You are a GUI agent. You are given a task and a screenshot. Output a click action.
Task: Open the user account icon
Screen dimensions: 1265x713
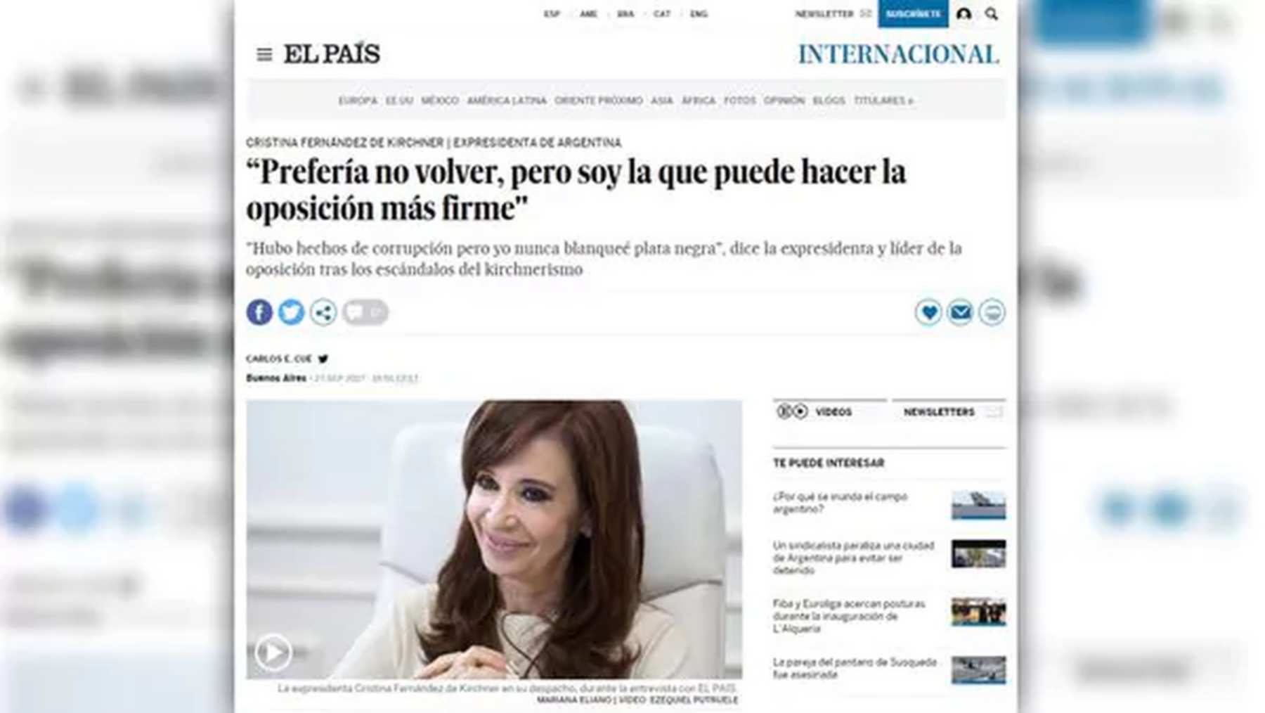[x=964, y=13]
